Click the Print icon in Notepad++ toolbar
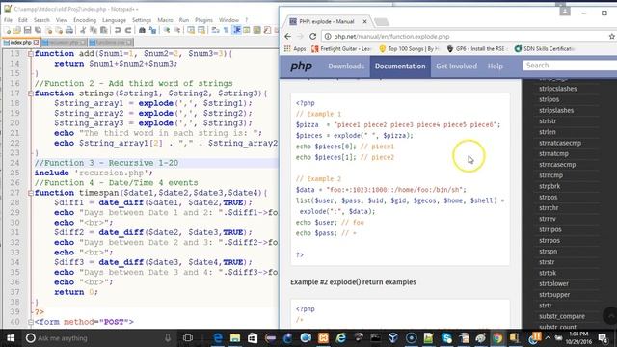Image resolution: width=617 pixels, height=347 pixels. pos(69,30)
